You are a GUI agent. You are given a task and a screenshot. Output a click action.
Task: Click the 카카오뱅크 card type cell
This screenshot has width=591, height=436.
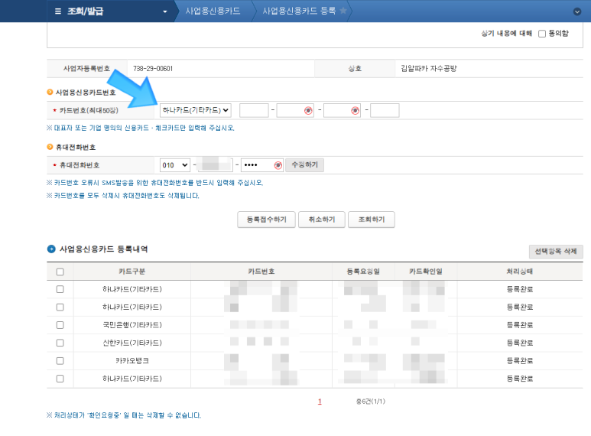pos(132,361)
